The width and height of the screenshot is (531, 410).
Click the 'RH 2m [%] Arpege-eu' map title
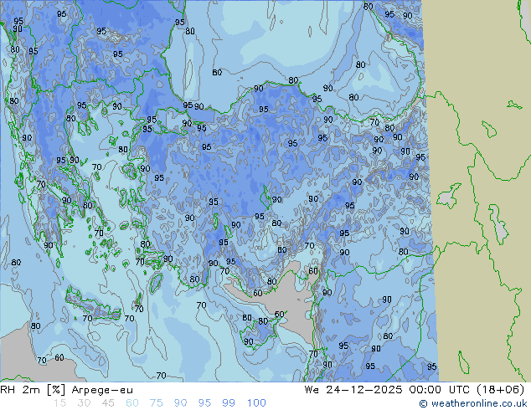[67, 390]
